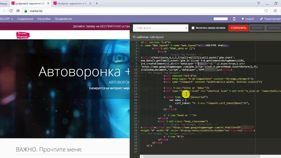Collapse code fold at line 29 noscript
The image size is (281, 158).
[x=139, y=128]
